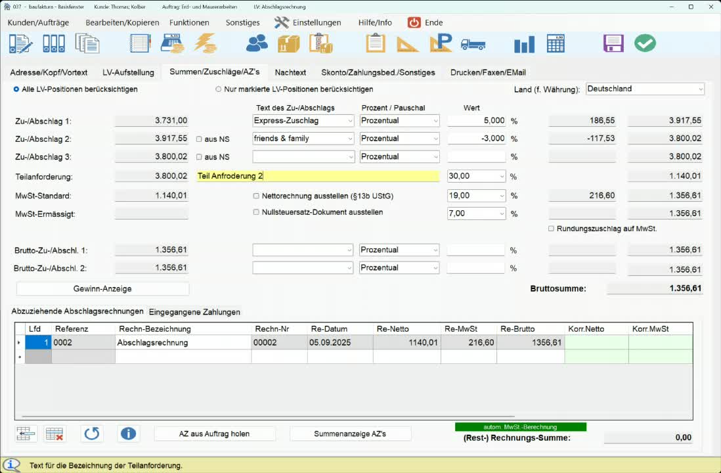
Task: Select 'Nur markierte LV-Positionen berücksichtigen' option
Action: (x=219, y=89)
